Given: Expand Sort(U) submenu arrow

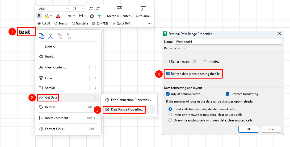Looking at the screenshot, I should point(95,88).
